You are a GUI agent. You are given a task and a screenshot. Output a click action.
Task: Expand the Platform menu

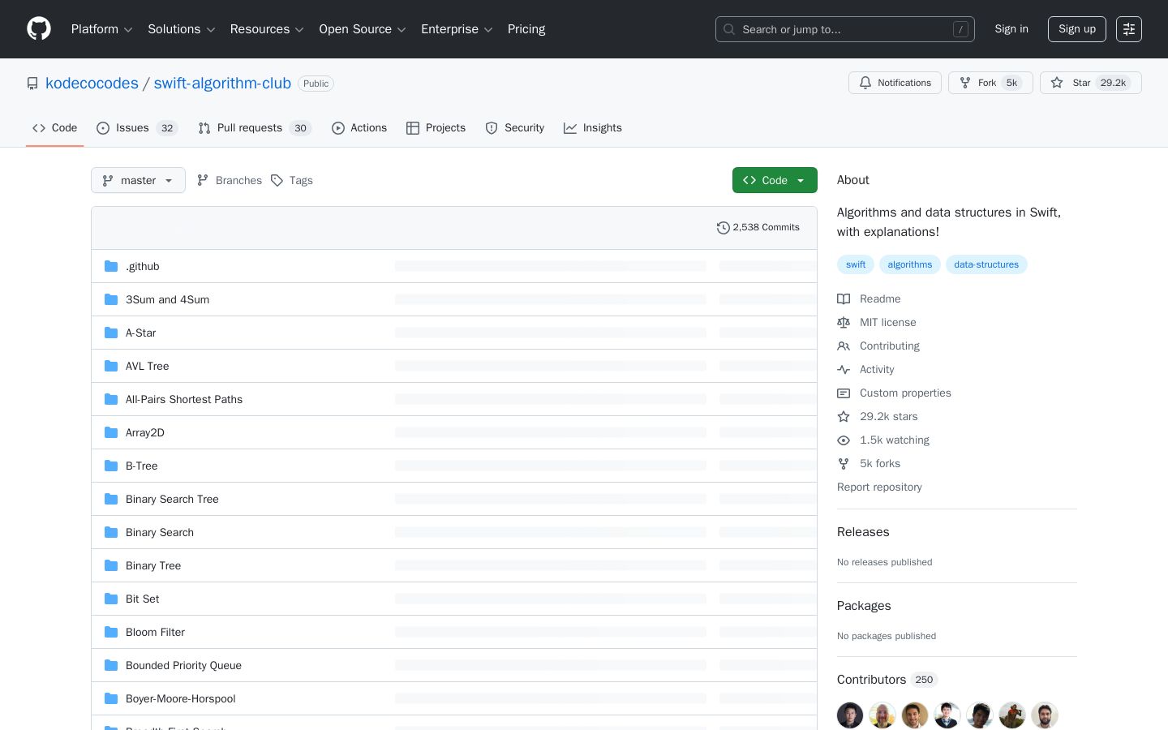coord(101,29)
